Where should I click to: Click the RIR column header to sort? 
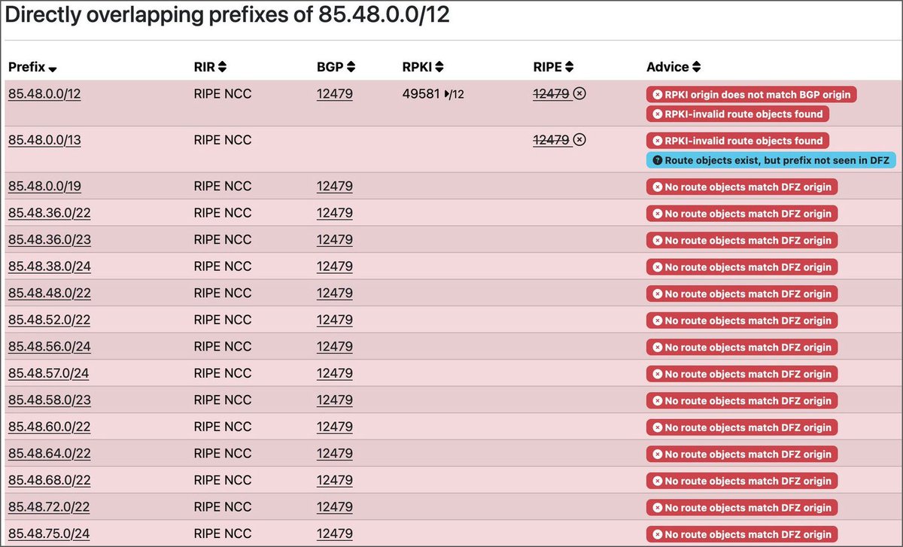[205, 66]
